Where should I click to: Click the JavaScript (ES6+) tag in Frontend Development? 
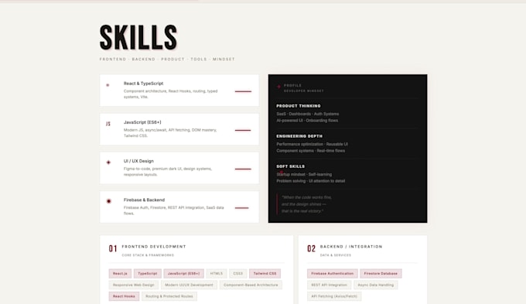(x=184, y=274)
